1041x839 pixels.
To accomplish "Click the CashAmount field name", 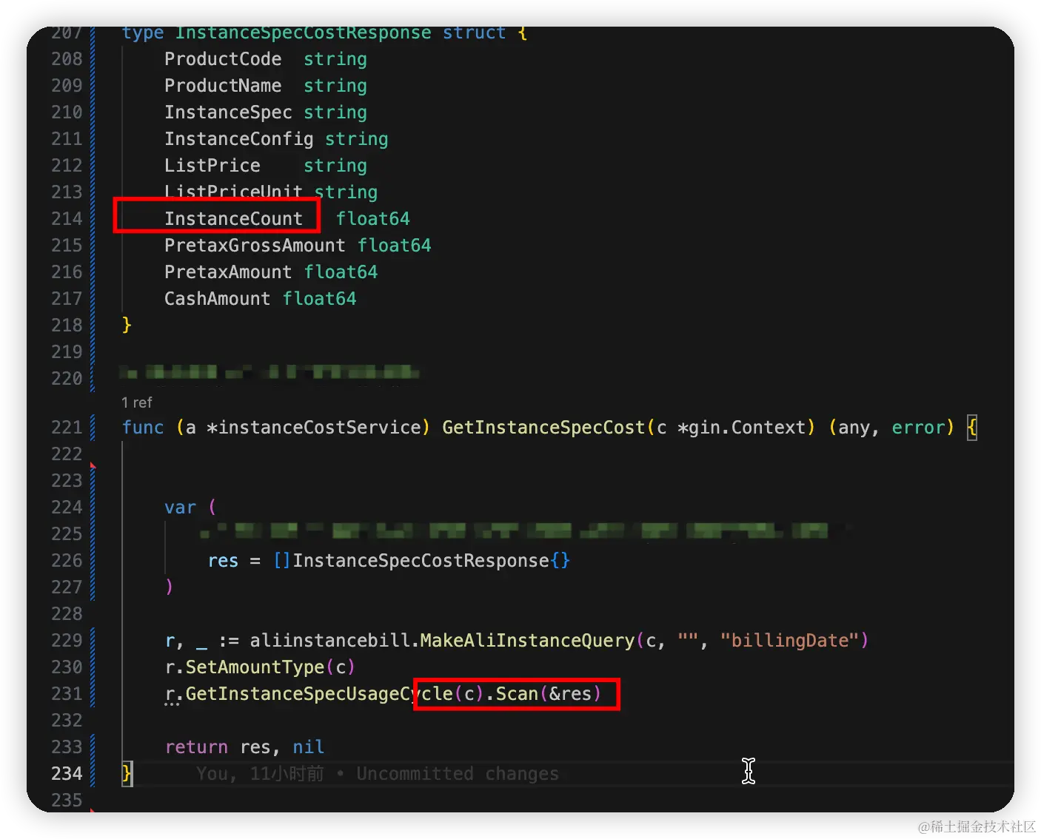I will (218, 299).
